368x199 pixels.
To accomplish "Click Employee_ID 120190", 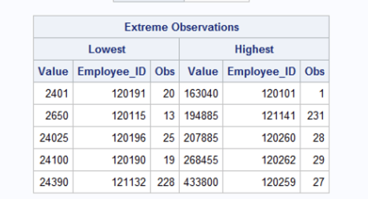I will [129, 160].
